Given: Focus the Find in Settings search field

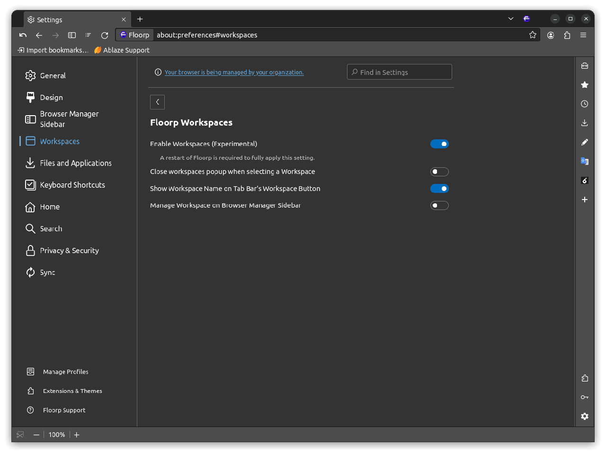Looking at the screenshot, I should coord(399,72).
